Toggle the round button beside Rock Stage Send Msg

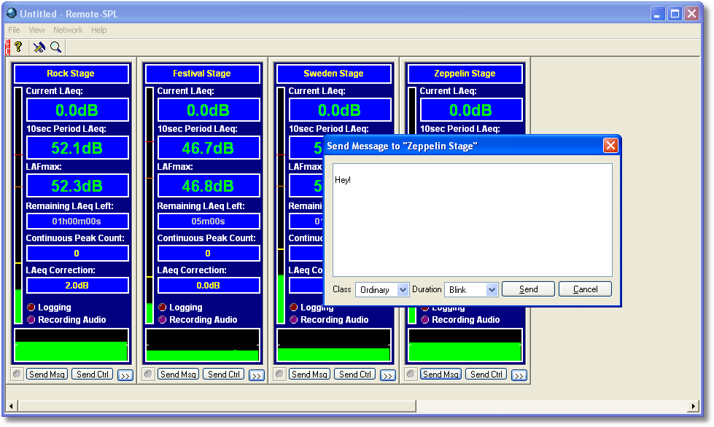click(17, 375)
